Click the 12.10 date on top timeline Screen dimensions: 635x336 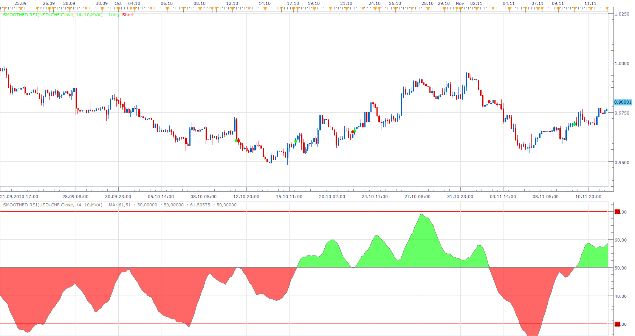[x=232, y=3]
